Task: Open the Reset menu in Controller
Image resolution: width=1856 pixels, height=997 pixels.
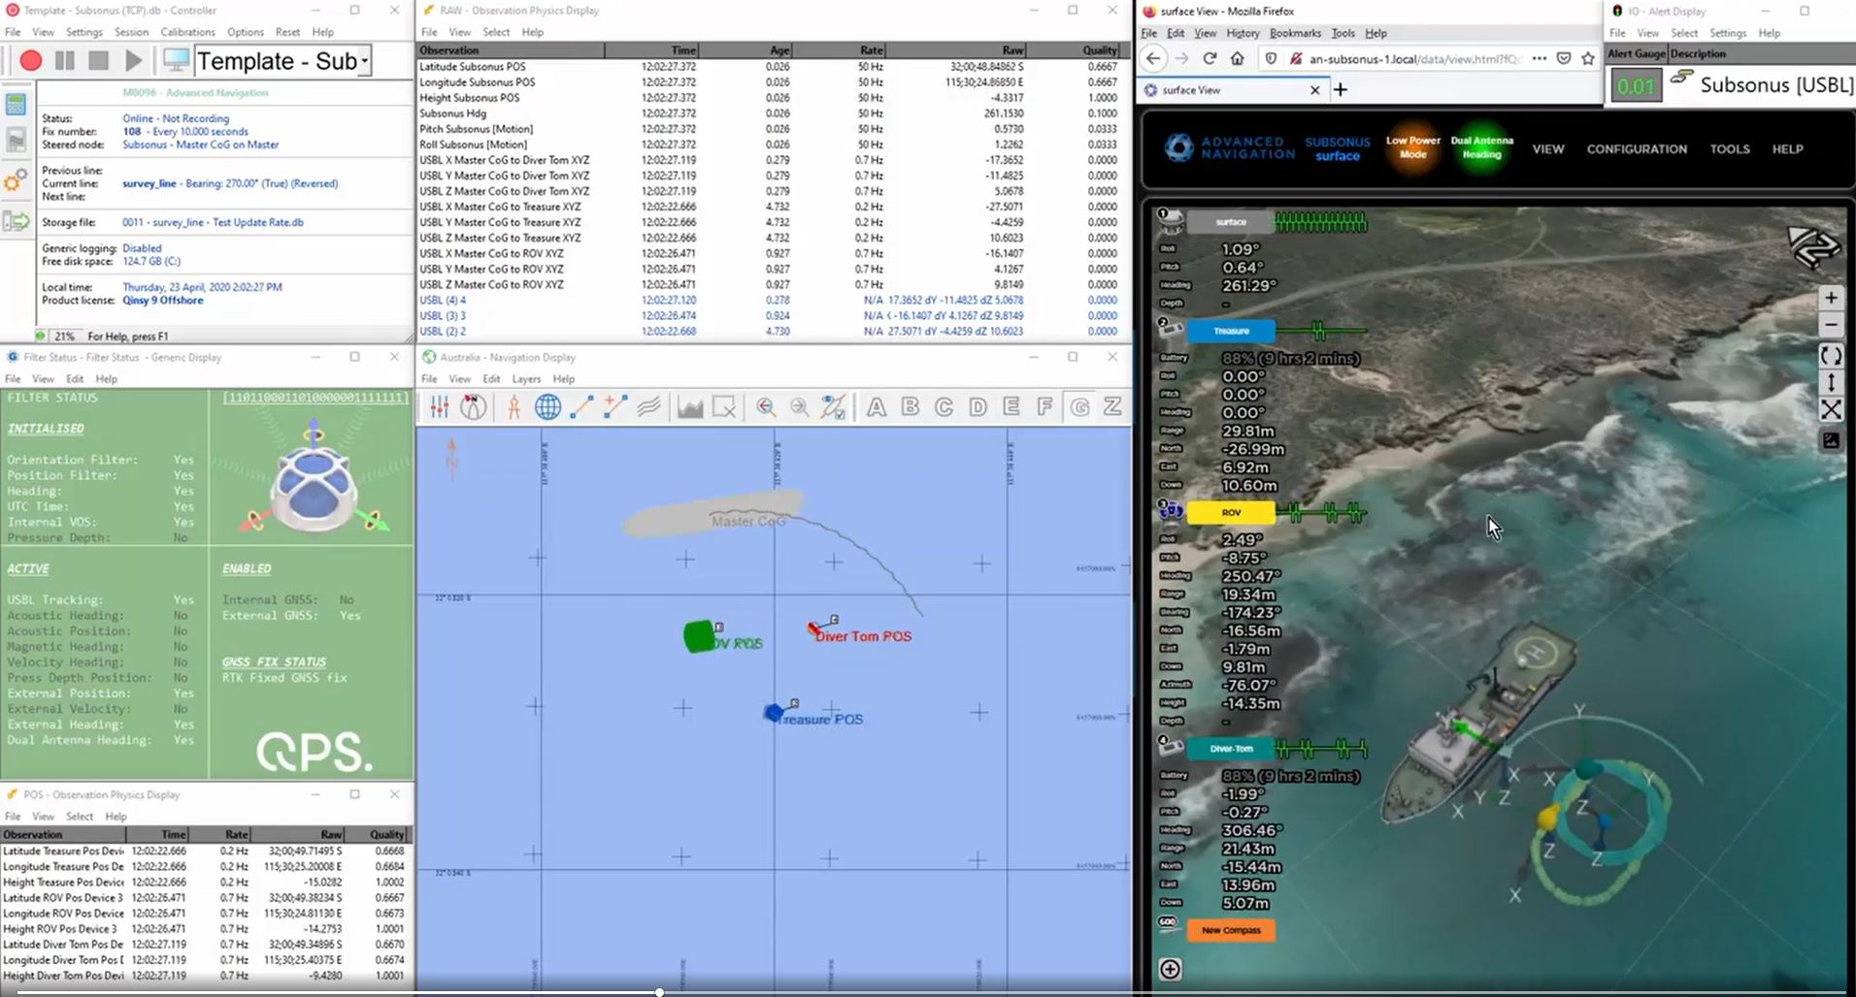Action: point(287,32)
